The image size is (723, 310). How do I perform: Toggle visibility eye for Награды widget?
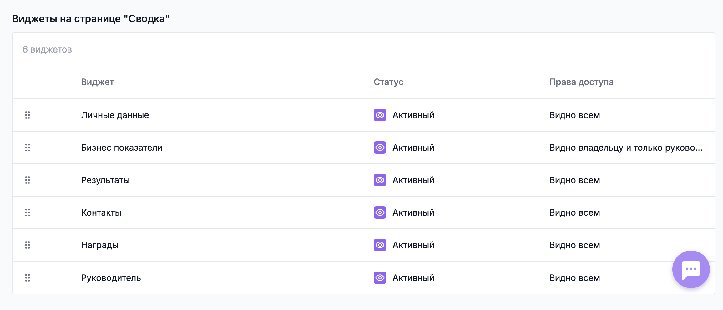[x=380, y=245]
